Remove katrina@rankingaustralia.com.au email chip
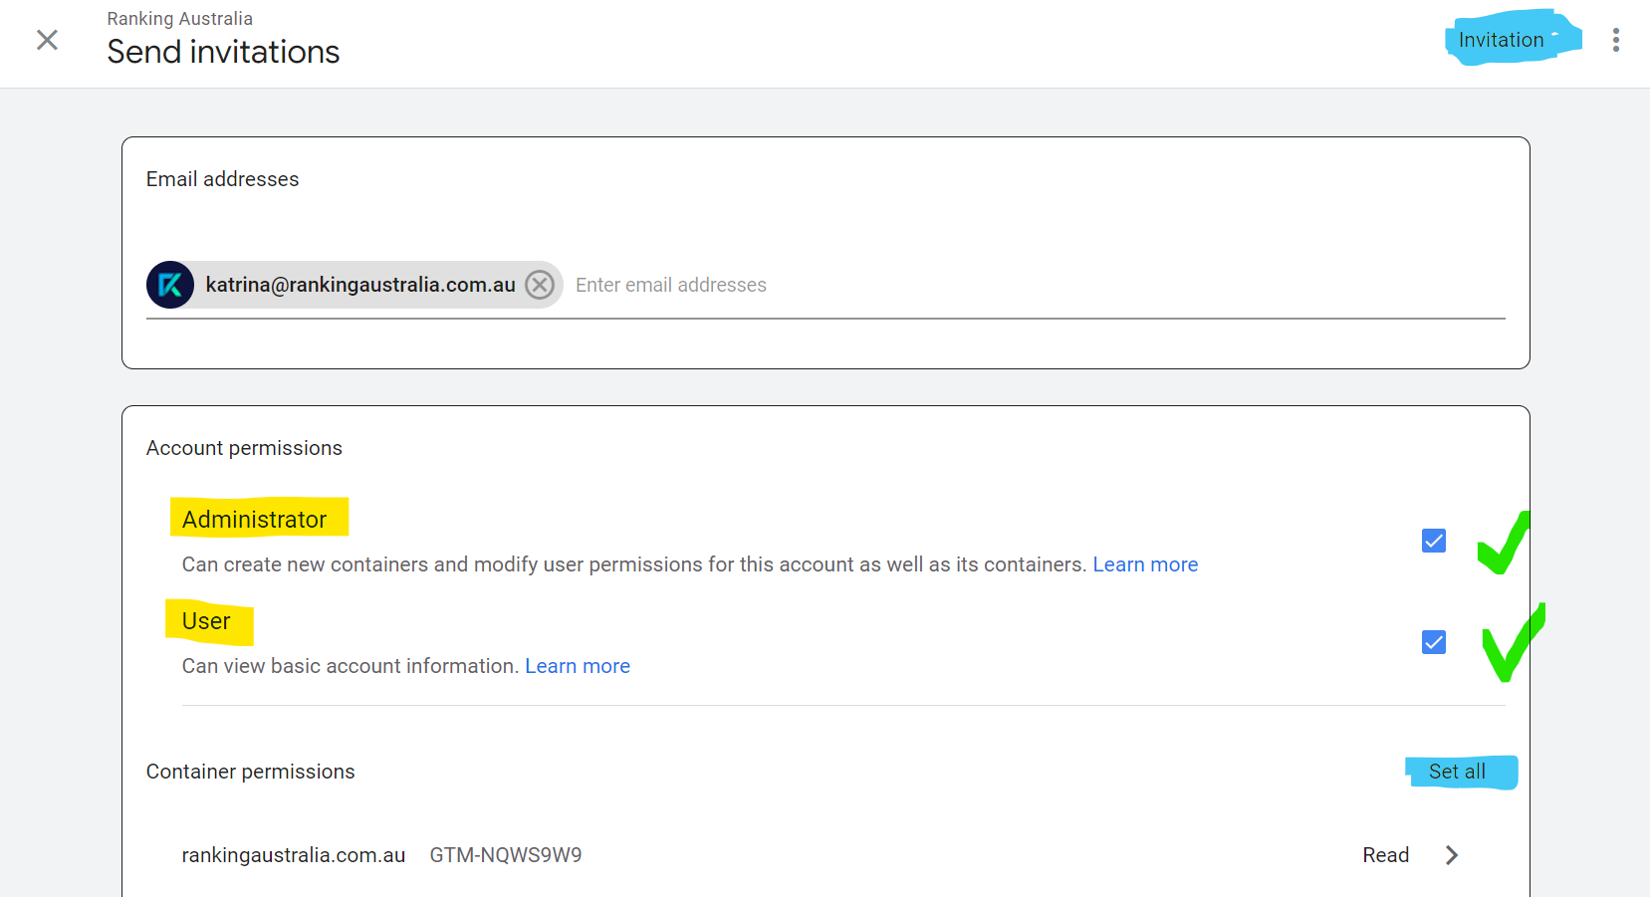The width and height of the screenshot is (1650, 897). click(540, 285)
